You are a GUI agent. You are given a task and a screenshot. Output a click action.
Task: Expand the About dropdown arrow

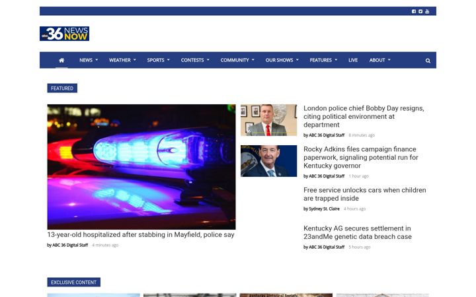tap(389, 60)
